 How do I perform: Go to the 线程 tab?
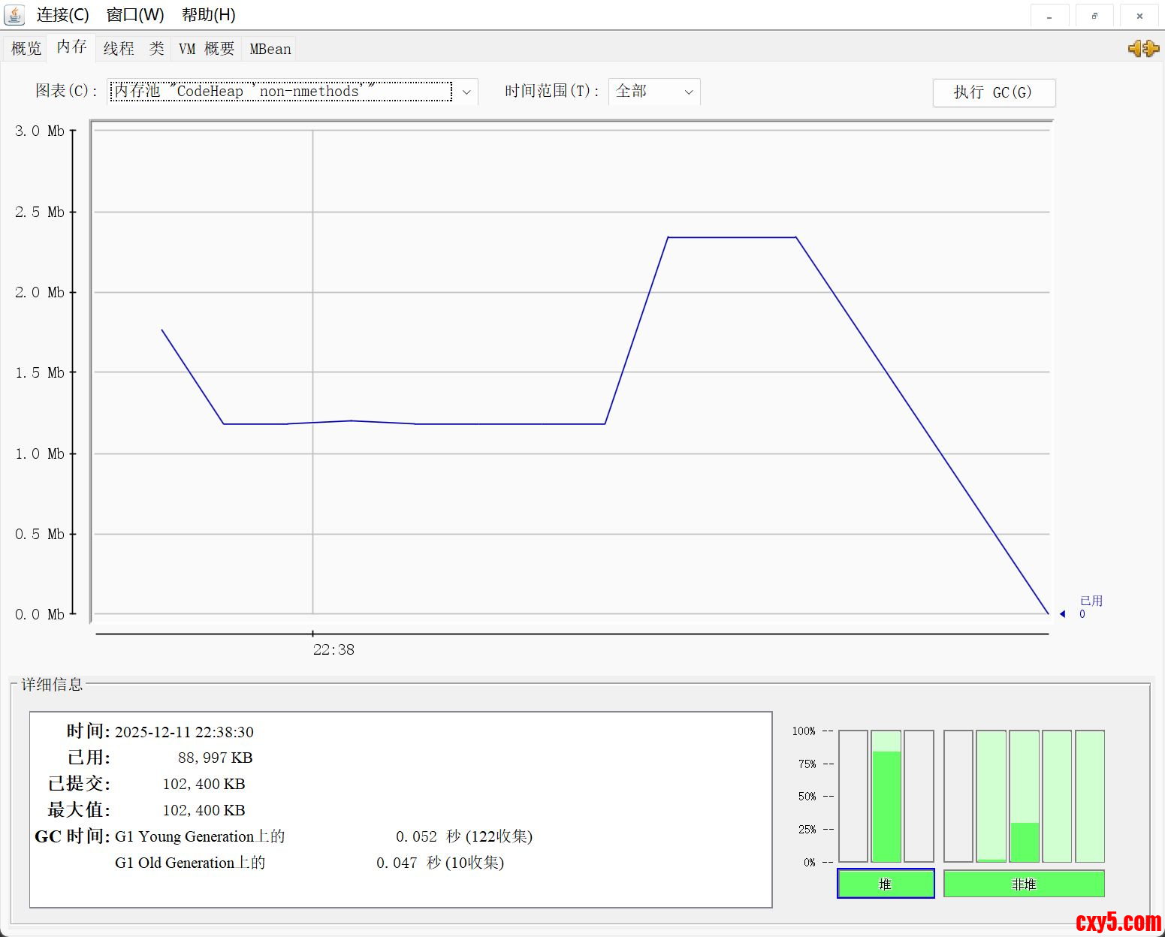pyautogui.click(x=119, y=49)
